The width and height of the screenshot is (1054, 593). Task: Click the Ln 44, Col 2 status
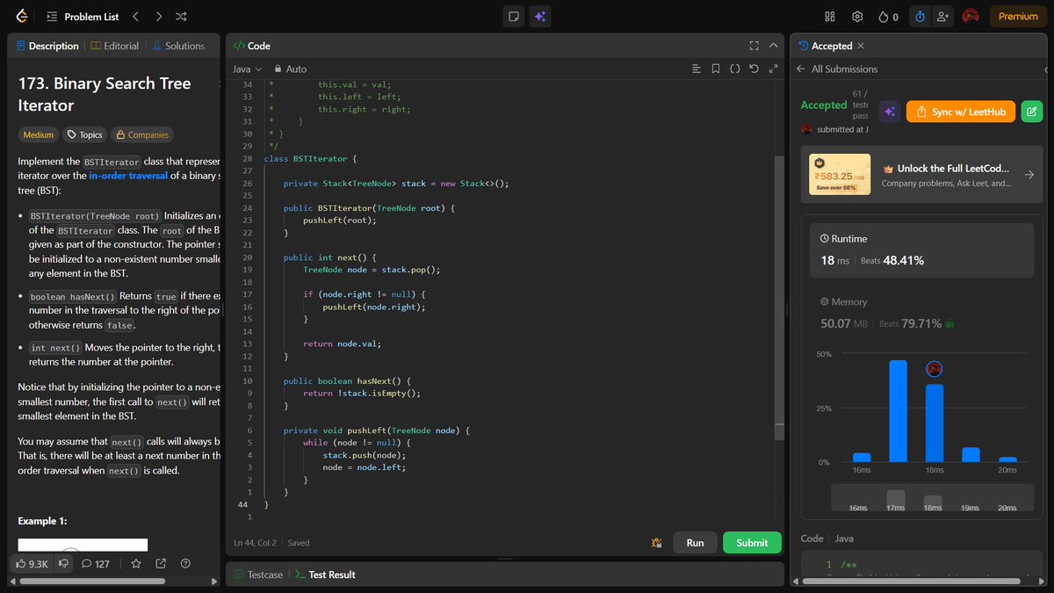coord(256,543)
